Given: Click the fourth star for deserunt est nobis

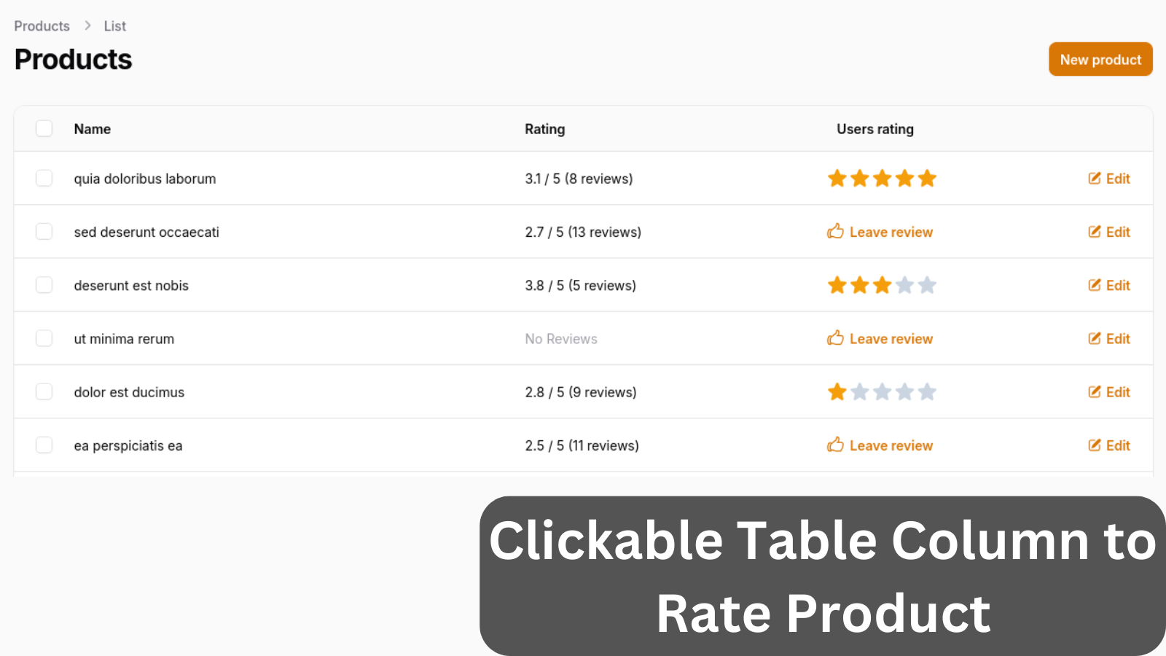Looking at the screenshot, I should tap(904, 285).
